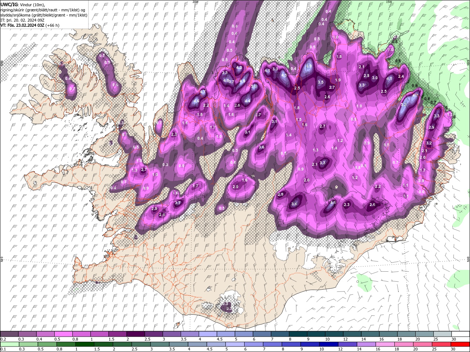
Task: Click the '(+66 h)' forecast offset text
Action: tap(53, 25)
